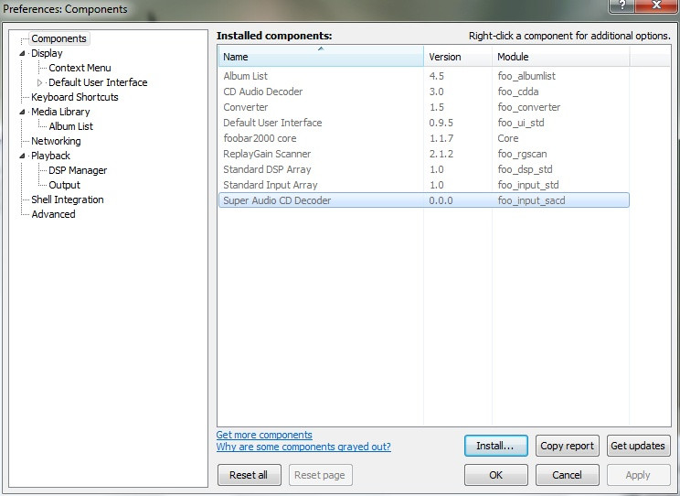Select Default User Interface in components list
This screenshot has height=496, width=680.
point(424,123)
